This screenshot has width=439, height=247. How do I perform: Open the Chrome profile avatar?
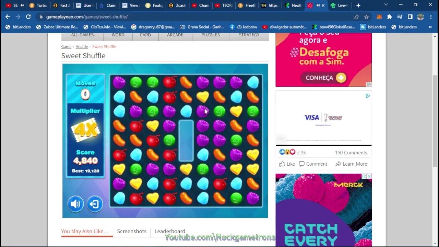click(420, 17)
